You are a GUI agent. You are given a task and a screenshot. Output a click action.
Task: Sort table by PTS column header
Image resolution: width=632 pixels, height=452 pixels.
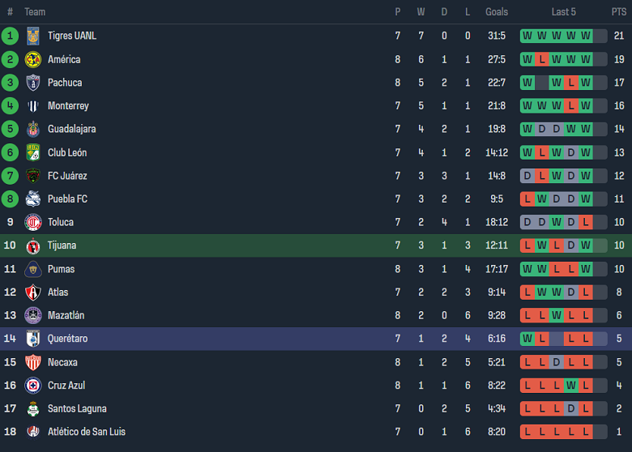coord(619,12)
